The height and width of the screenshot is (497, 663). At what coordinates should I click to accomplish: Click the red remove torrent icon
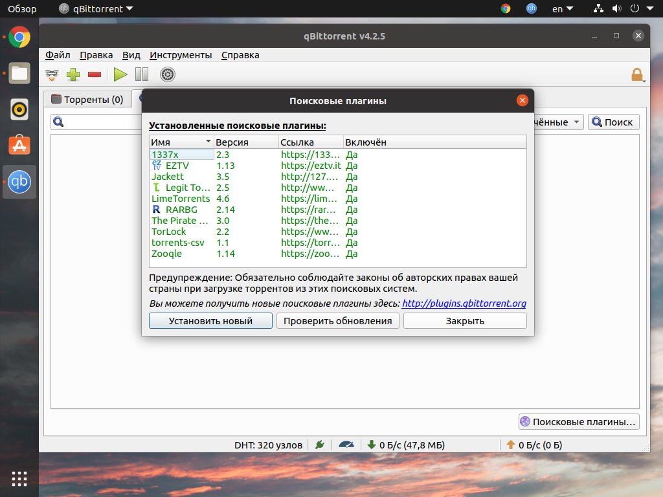click(x=95, y=74)
